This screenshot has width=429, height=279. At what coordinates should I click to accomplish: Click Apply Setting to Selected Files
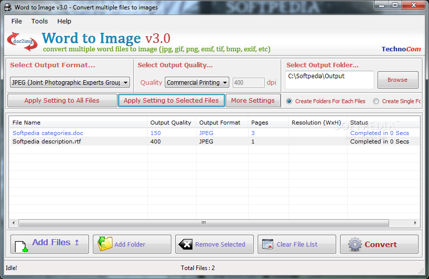coord(171,101)
